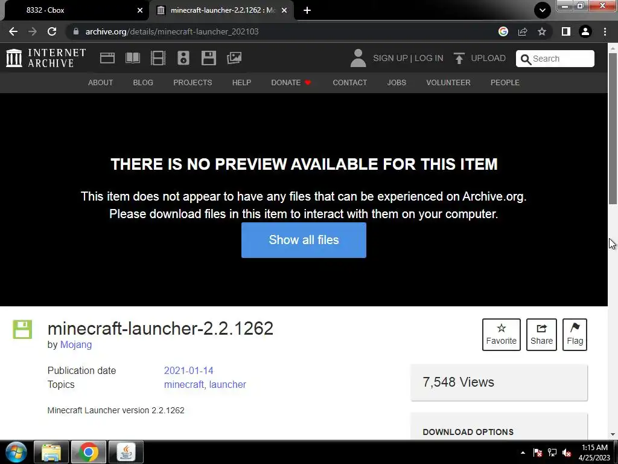Open the PROJECTS menu item
The image size is (618, 464).
(x=193, y=82)
